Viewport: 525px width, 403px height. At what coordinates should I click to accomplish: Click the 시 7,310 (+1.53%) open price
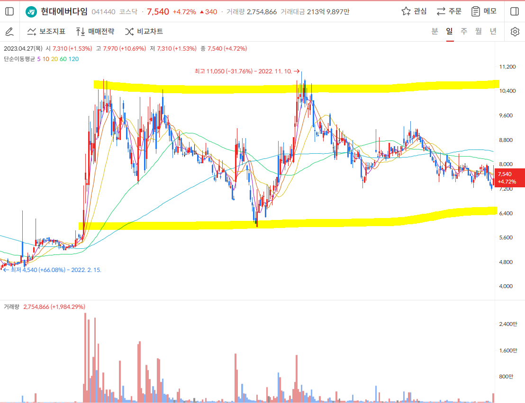click(x=69, y=49)
